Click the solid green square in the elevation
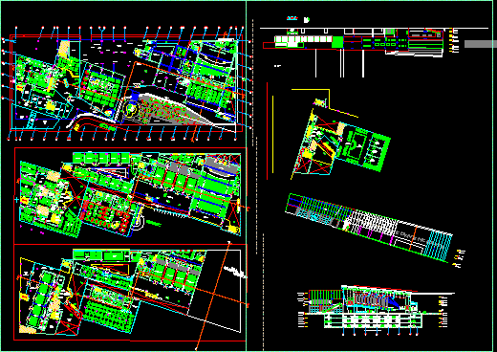 pyautogui.click(x=337, y=42)
